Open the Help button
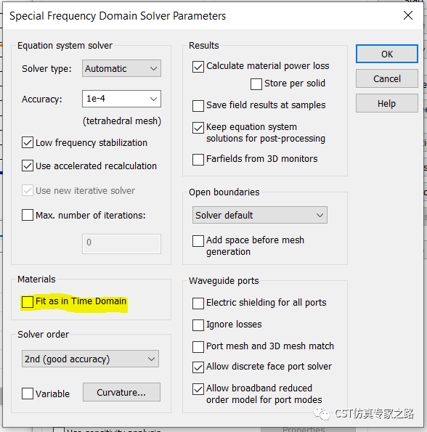Screen dimensions: 427x432 pyautogui.click(x=387, y=103)
